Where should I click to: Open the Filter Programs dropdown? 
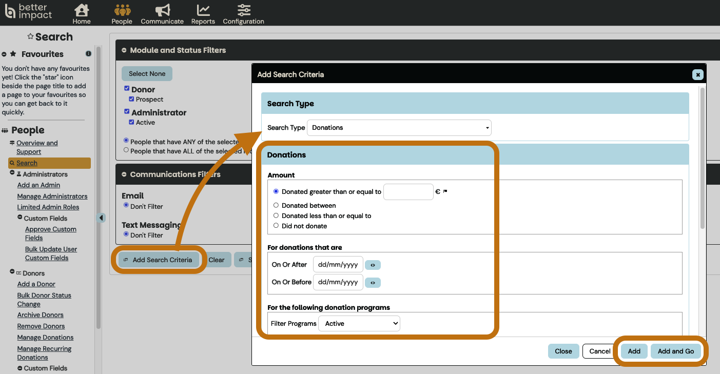pyautogui.click(x=359, y=324)
